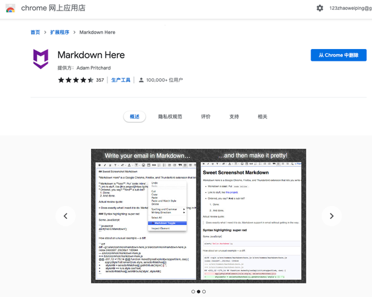
Task: Click provider name Adam Pritchard
Action: click(x=94, y=68)
